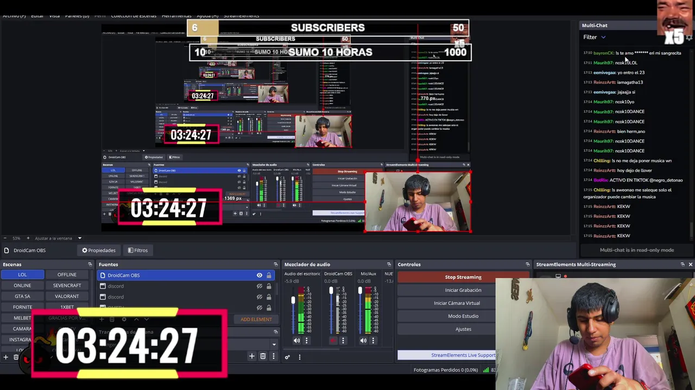Delete selected scene with trash icon
Viewport: 695px width, 390px height.
coord(16,357)
